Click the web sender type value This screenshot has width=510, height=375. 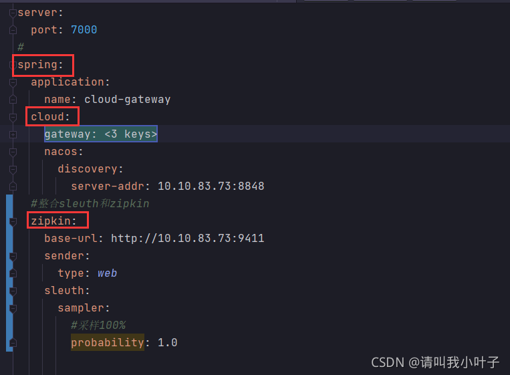pyautogui.click(x=108, y=273)
